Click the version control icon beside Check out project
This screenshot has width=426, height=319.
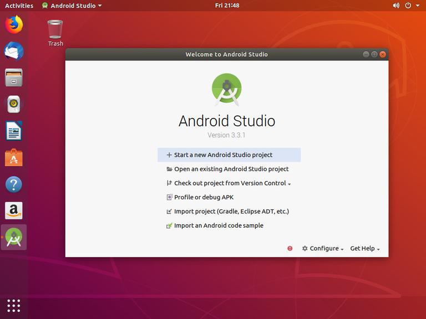169,183
